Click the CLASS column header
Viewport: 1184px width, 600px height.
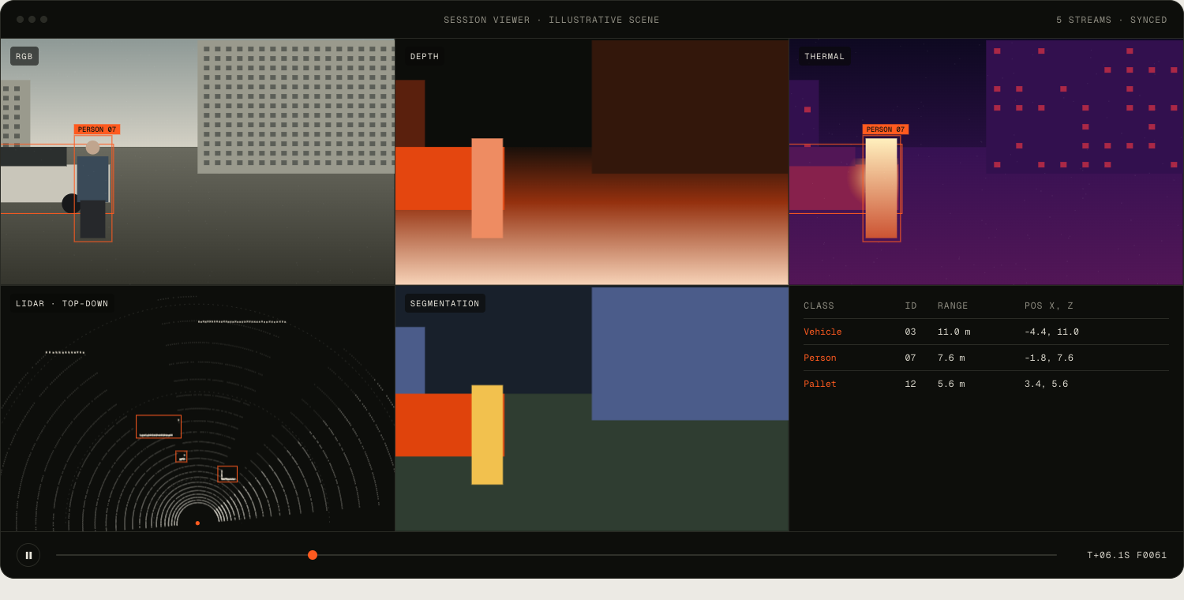coord(819,306)
